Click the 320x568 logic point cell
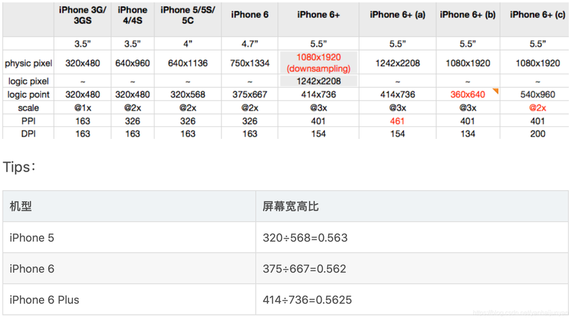572x320 pixels. [187, 95]
